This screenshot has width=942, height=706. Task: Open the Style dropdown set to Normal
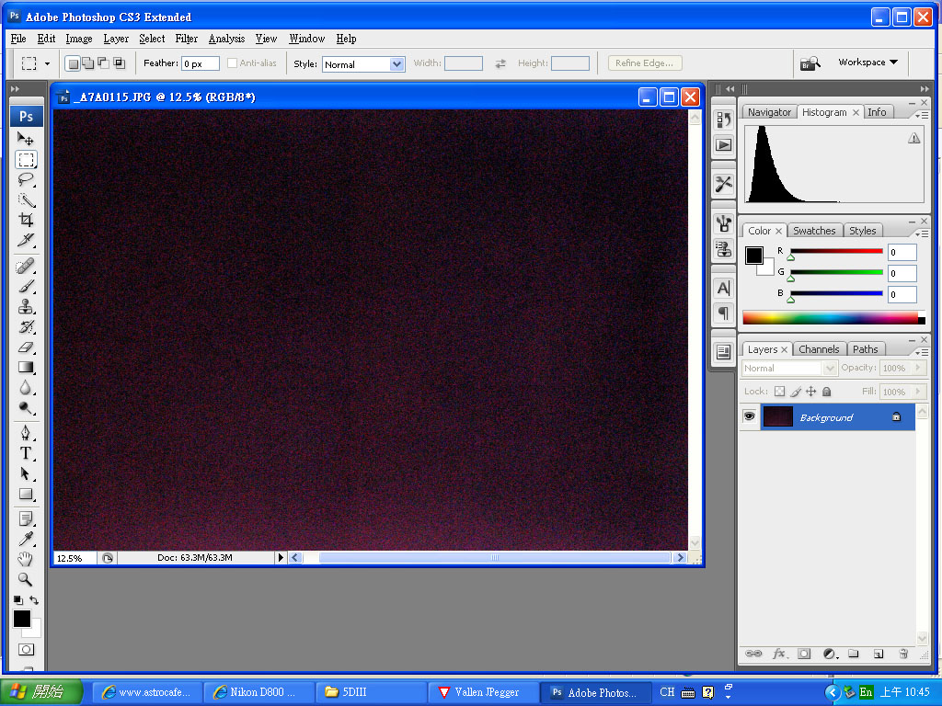click(363, 64)
